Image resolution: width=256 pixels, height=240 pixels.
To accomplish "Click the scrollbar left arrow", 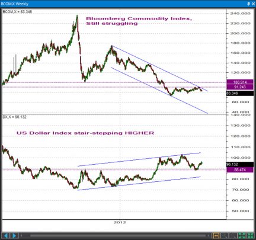I will (x=22, y=236).
